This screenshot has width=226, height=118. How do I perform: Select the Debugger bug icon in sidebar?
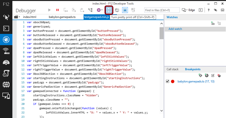[6, 39]
